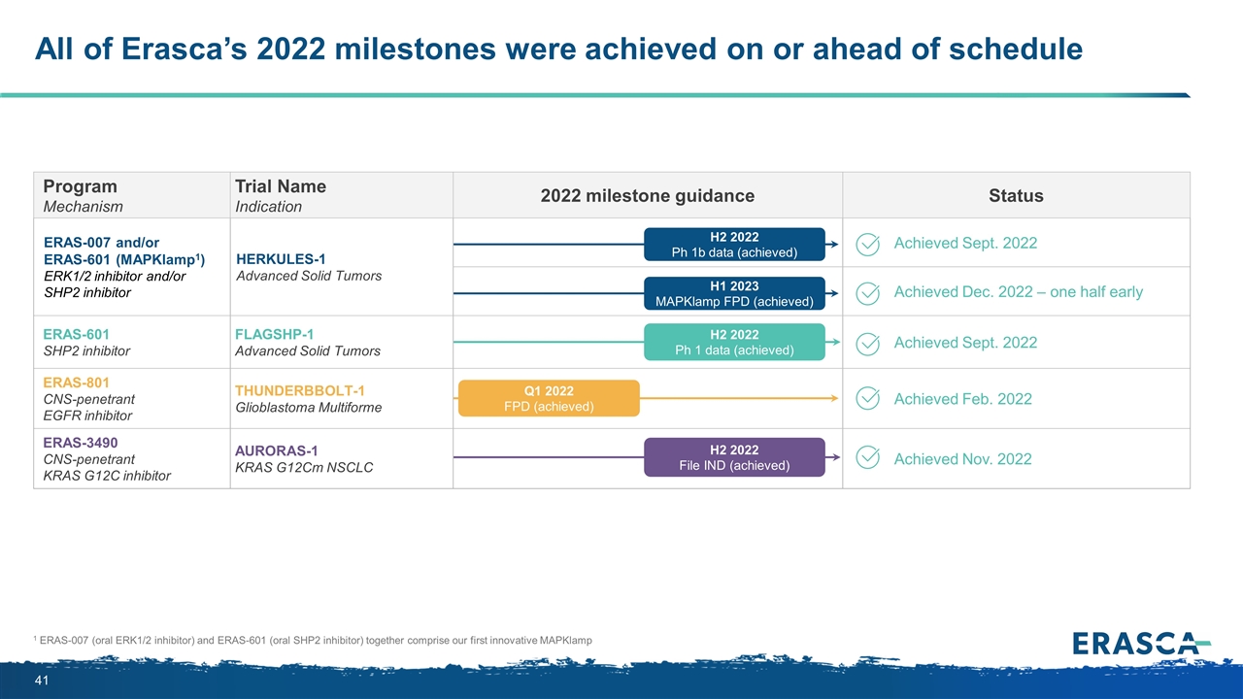
Task: Click the slide title about 2022 milestones
Action: click(558, 48)
